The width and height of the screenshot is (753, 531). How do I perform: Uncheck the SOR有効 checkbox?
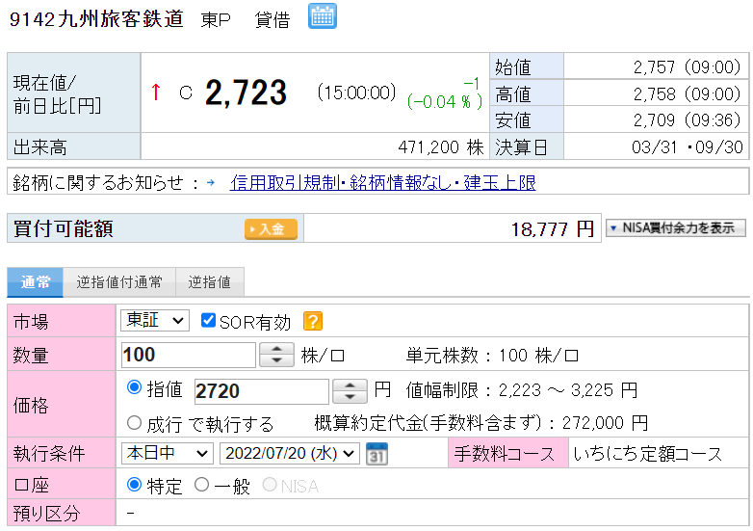point(208,321)
